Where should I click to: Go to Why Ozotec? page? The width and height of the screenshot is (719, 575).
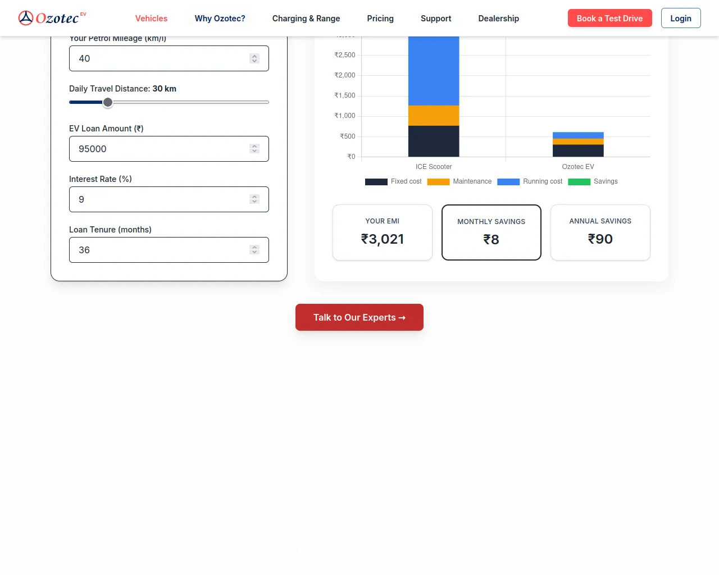220,19
